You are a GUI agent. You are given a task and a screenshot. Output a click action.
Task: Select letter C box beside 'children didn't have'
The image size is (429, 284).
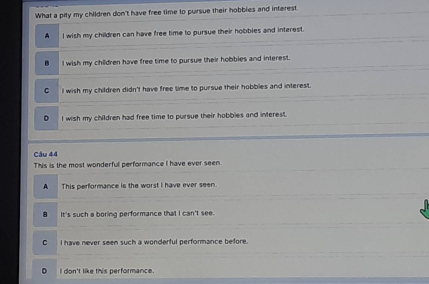[47, 91]
